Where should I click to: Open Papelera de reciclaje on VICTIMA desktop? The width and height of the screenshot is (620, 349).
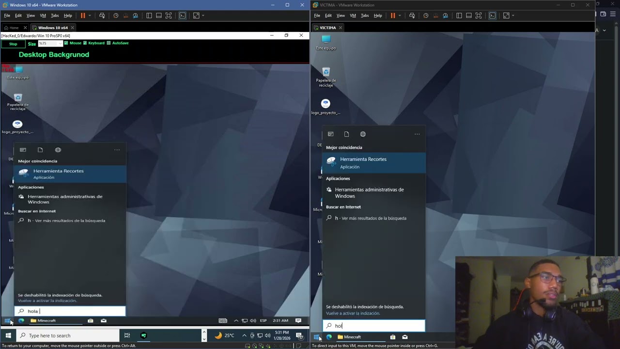point(326,77)
